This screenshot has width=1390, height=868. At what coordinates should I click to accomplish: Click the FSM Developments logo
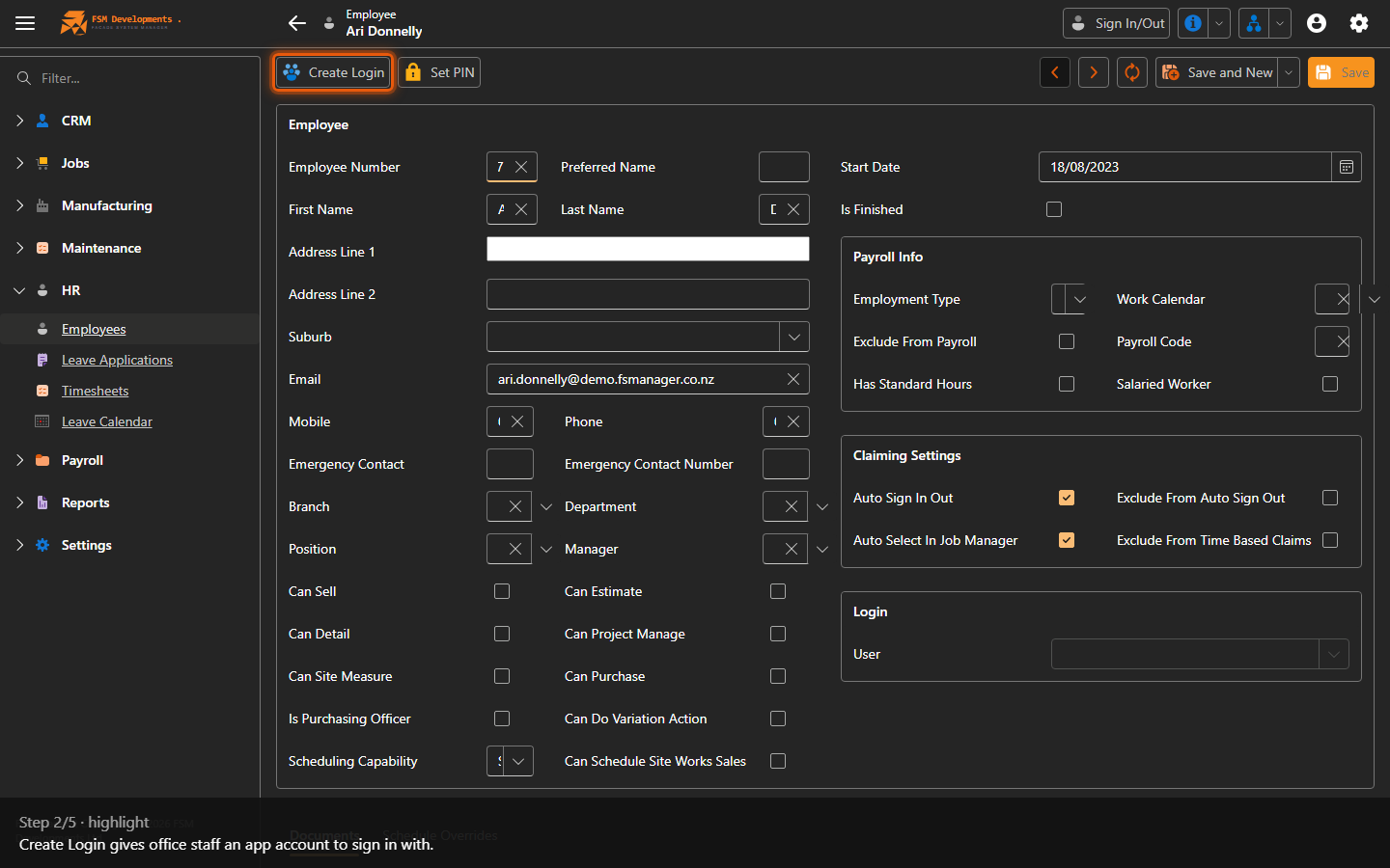(119, 22)
